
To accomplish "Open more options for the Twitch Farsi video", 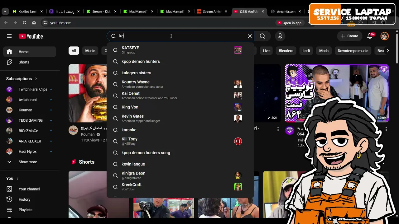I will pyautogui.click(x=386, y=129).
